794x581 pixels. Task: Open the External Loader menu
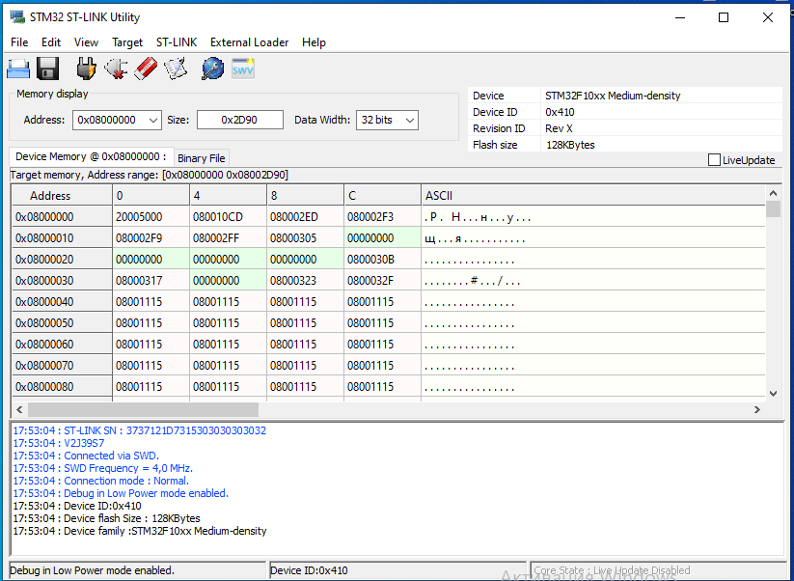(x=249, y=42)
